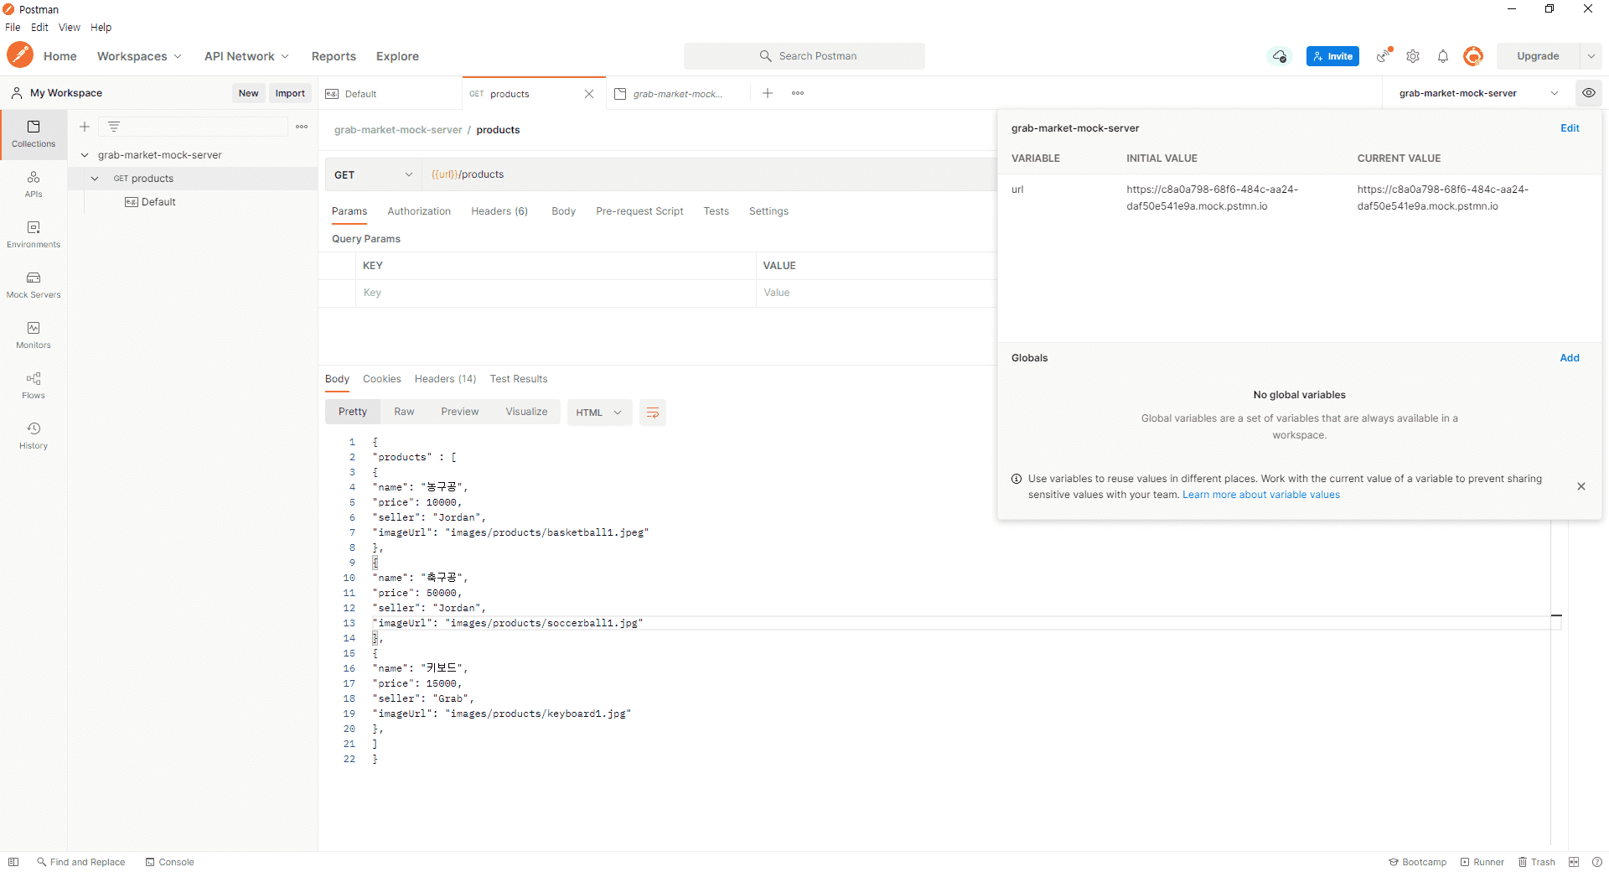Open the Flows sidebar panel
The height and width of the screenshot is (872, 1609).
(x=34, y=386)
